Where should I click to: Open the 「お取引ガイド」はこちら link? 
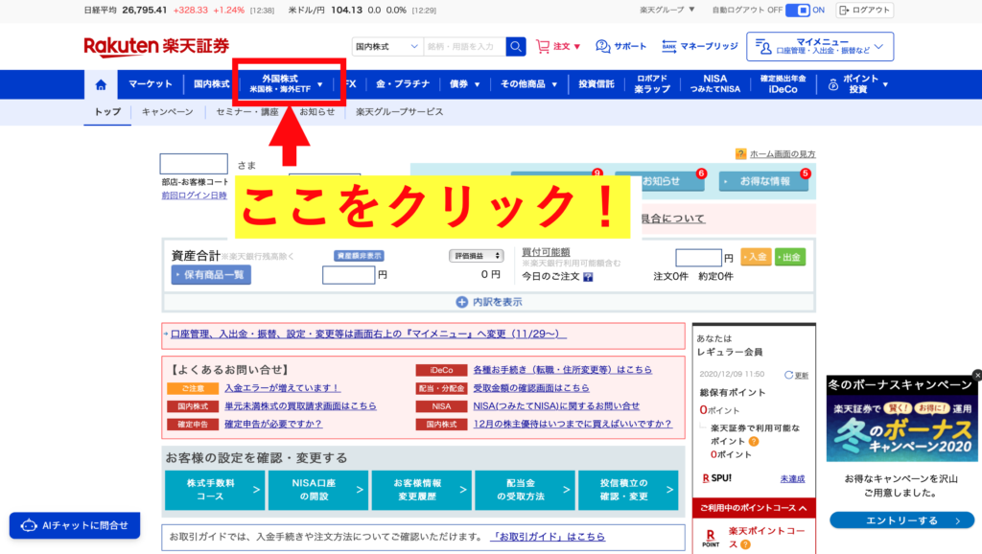tap(548, 537)
